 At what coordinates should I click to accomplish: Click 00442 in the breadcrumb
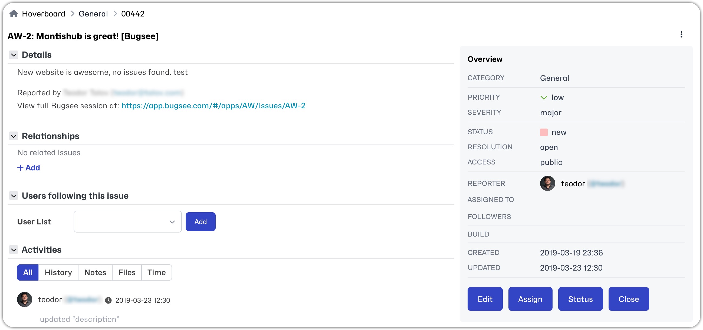[133, 14]
